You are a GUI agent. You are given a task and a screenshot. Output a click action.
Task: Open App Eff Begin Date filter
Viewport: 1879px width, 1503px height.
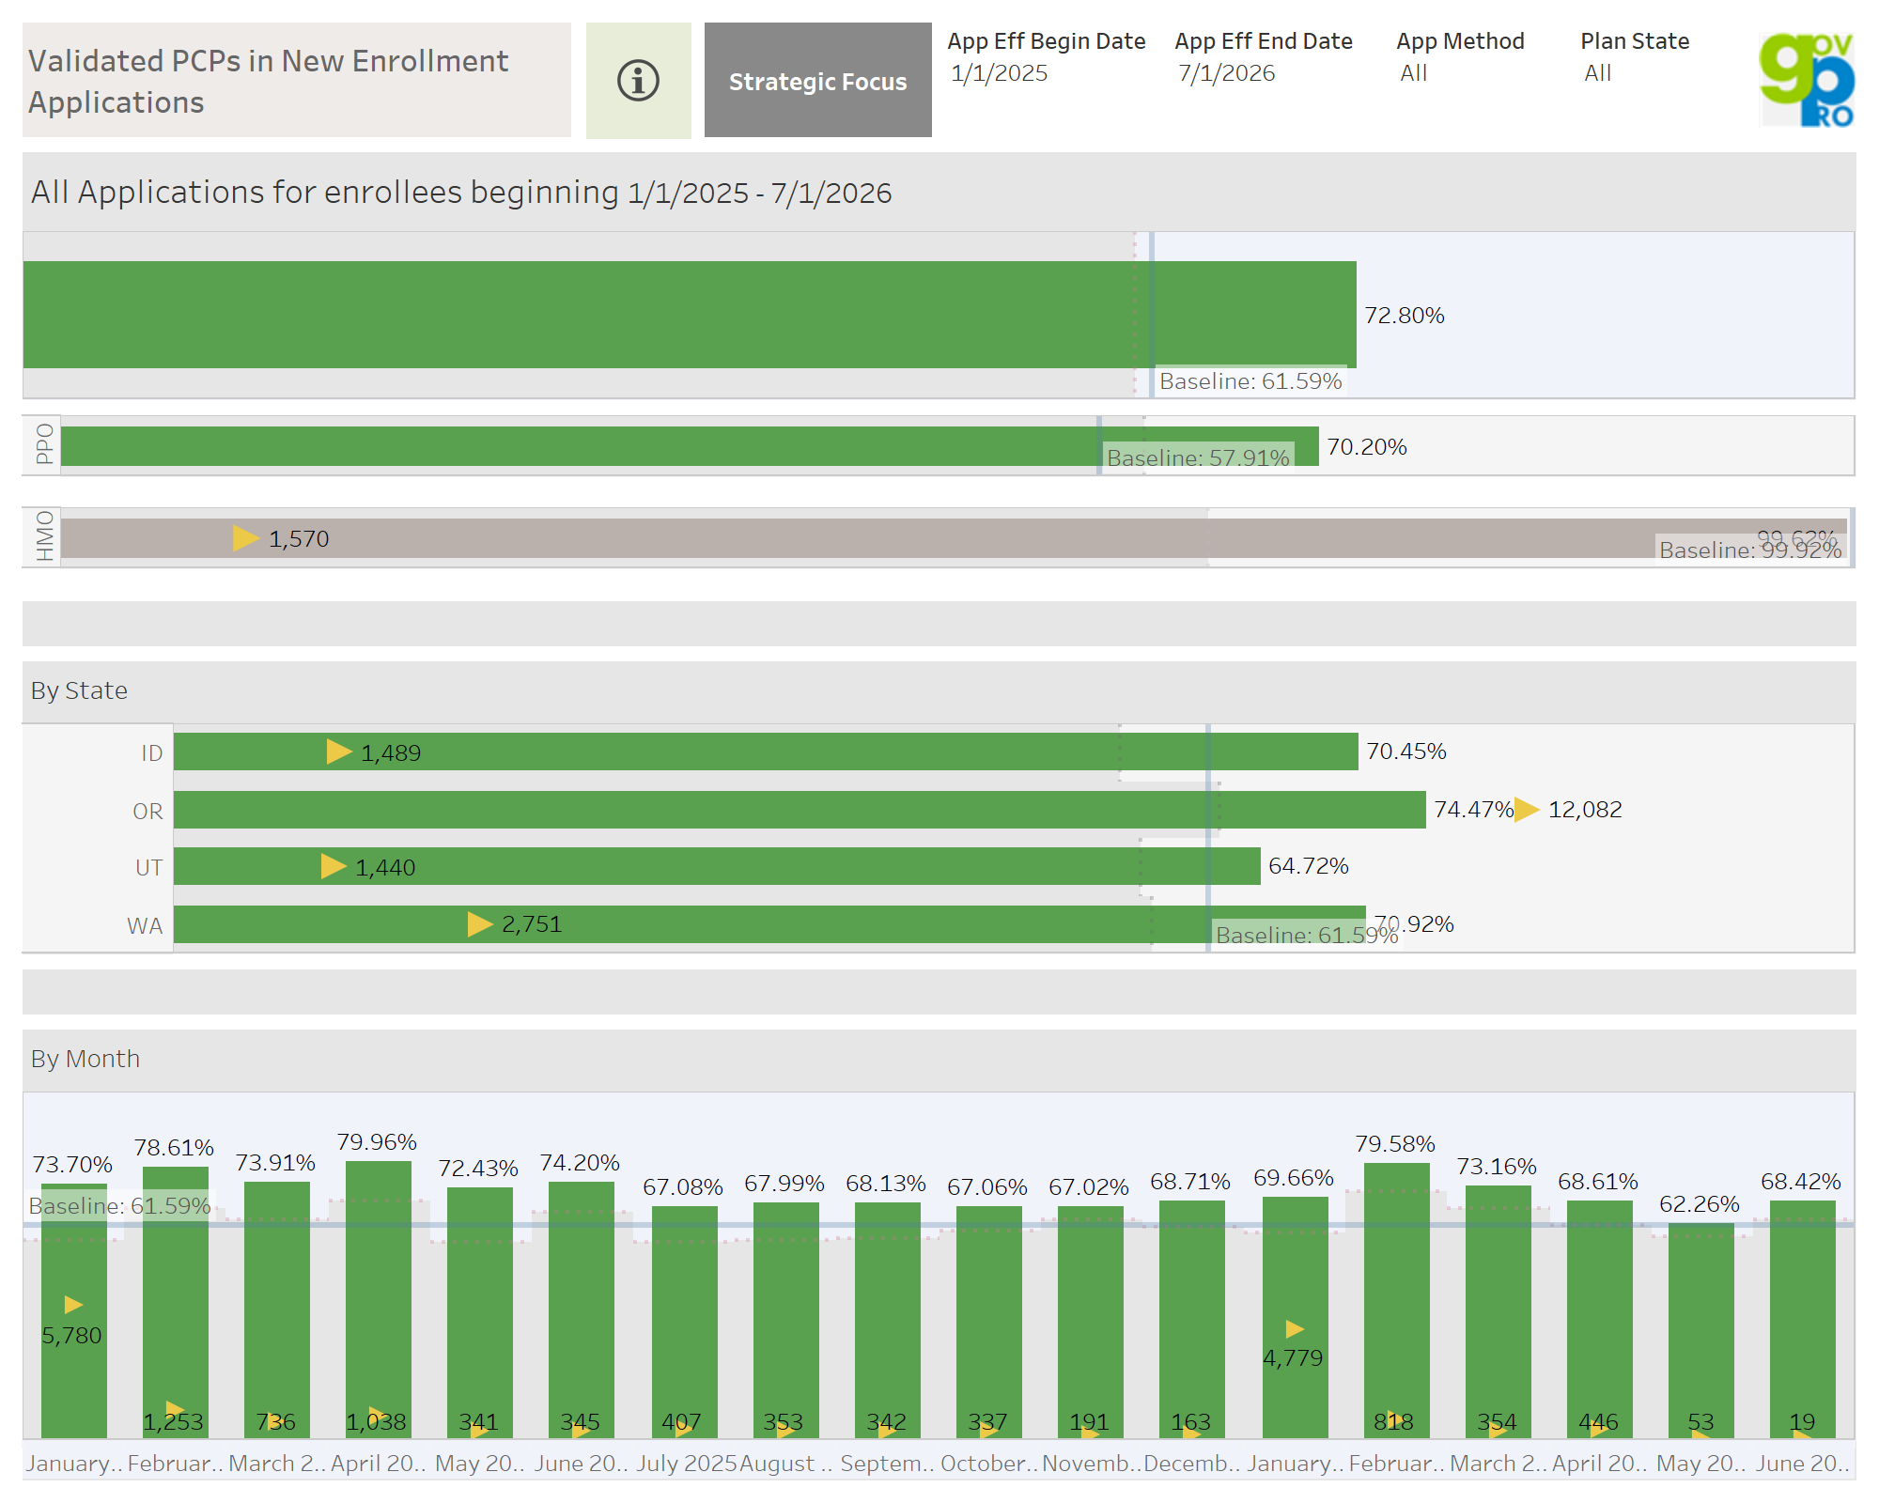point(999,73)
